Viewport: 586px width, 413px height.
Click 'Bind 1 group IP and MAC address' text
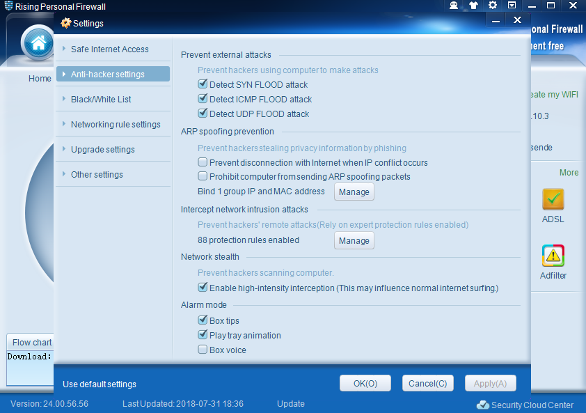[x=261, y=191]
